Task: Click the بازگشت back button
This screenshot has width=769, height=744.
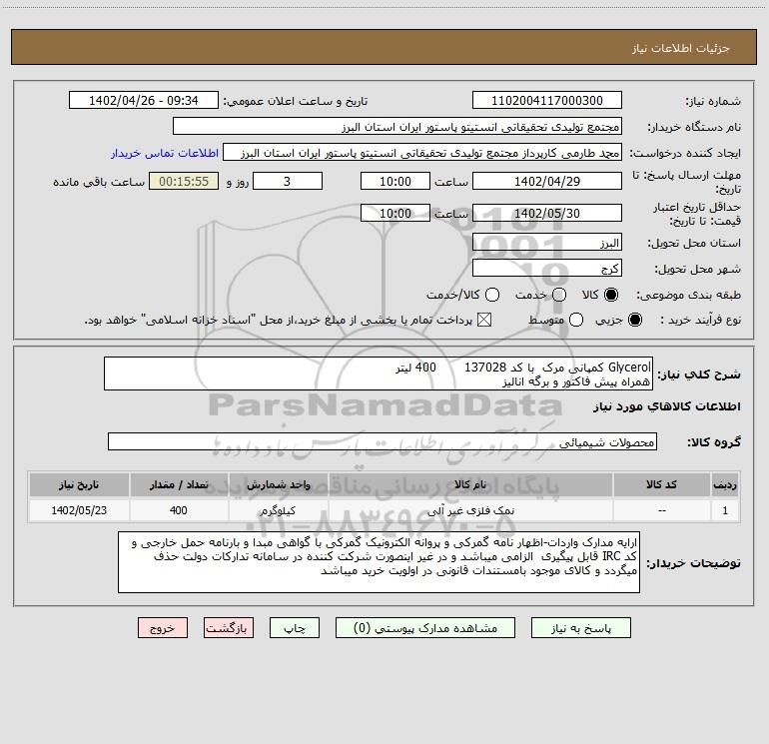Action: [x=229, y=628]
